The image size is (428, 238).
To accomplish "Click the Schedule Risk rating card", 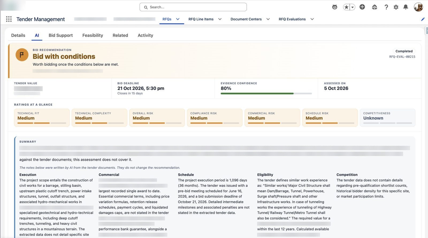I will [330, 118].
